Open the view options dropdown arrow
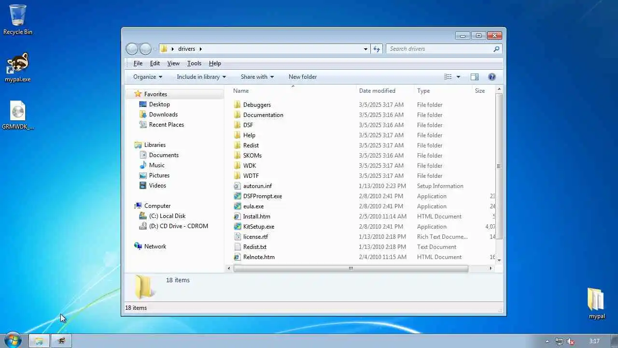The height and width of the screenshot is (348, 618). [458, 77]
